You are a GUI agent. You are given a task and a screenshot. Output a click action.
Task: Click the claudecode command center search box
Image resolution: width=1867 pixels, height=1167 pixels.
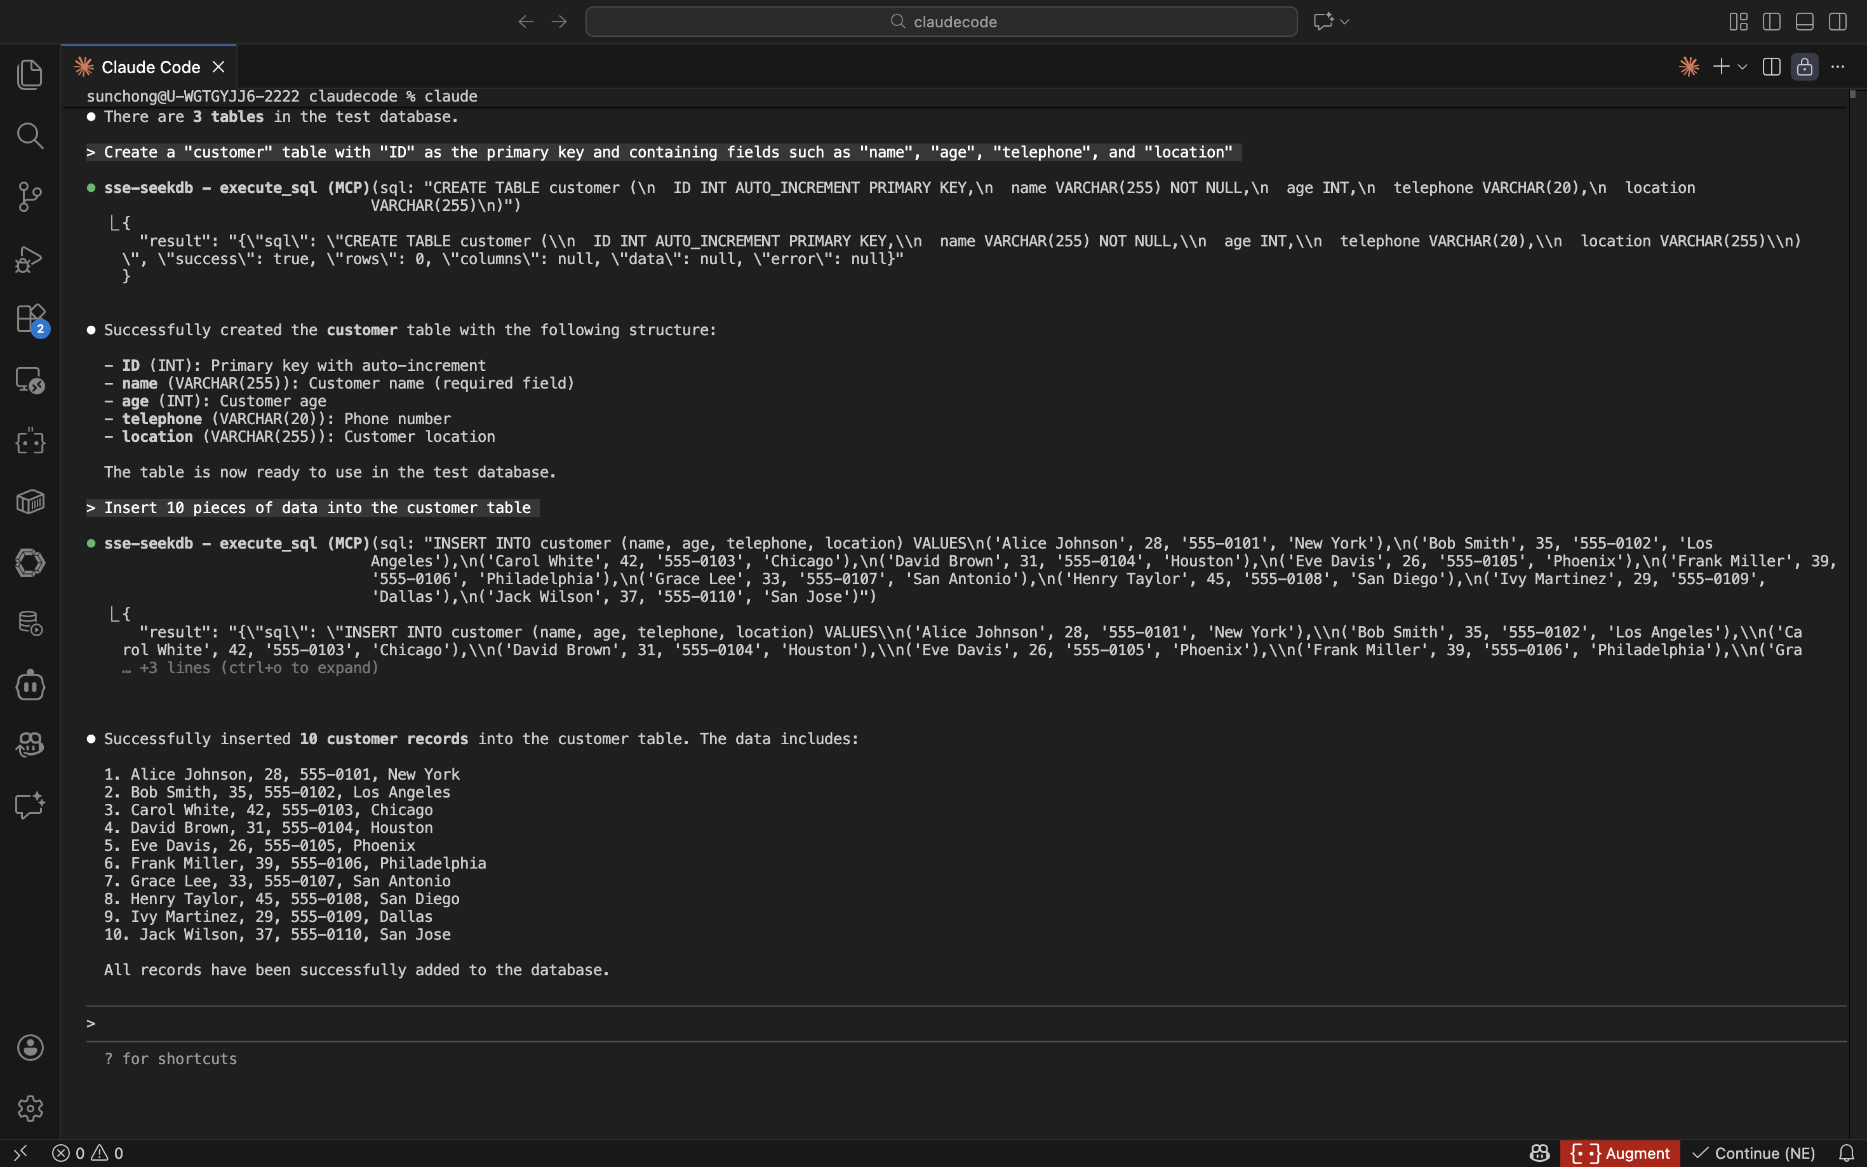941,22
